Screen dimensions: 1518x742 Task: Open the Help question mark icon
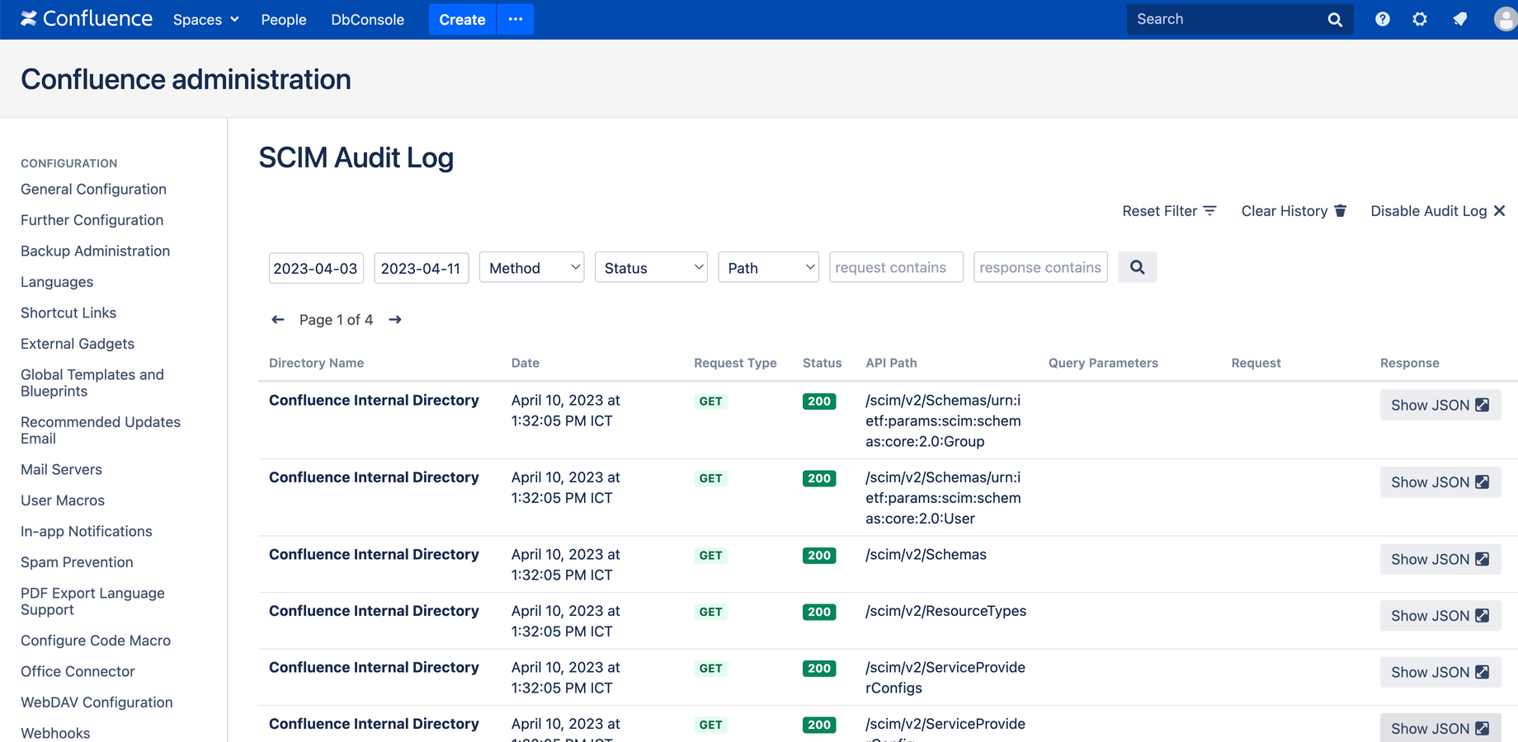coord(1383,19)
